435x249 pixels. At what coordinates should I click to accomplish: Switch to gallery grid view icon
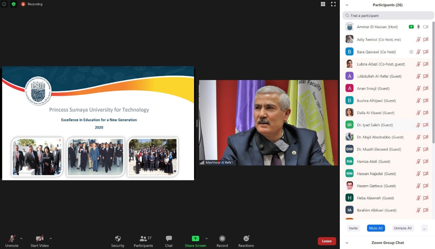(323, 4)
